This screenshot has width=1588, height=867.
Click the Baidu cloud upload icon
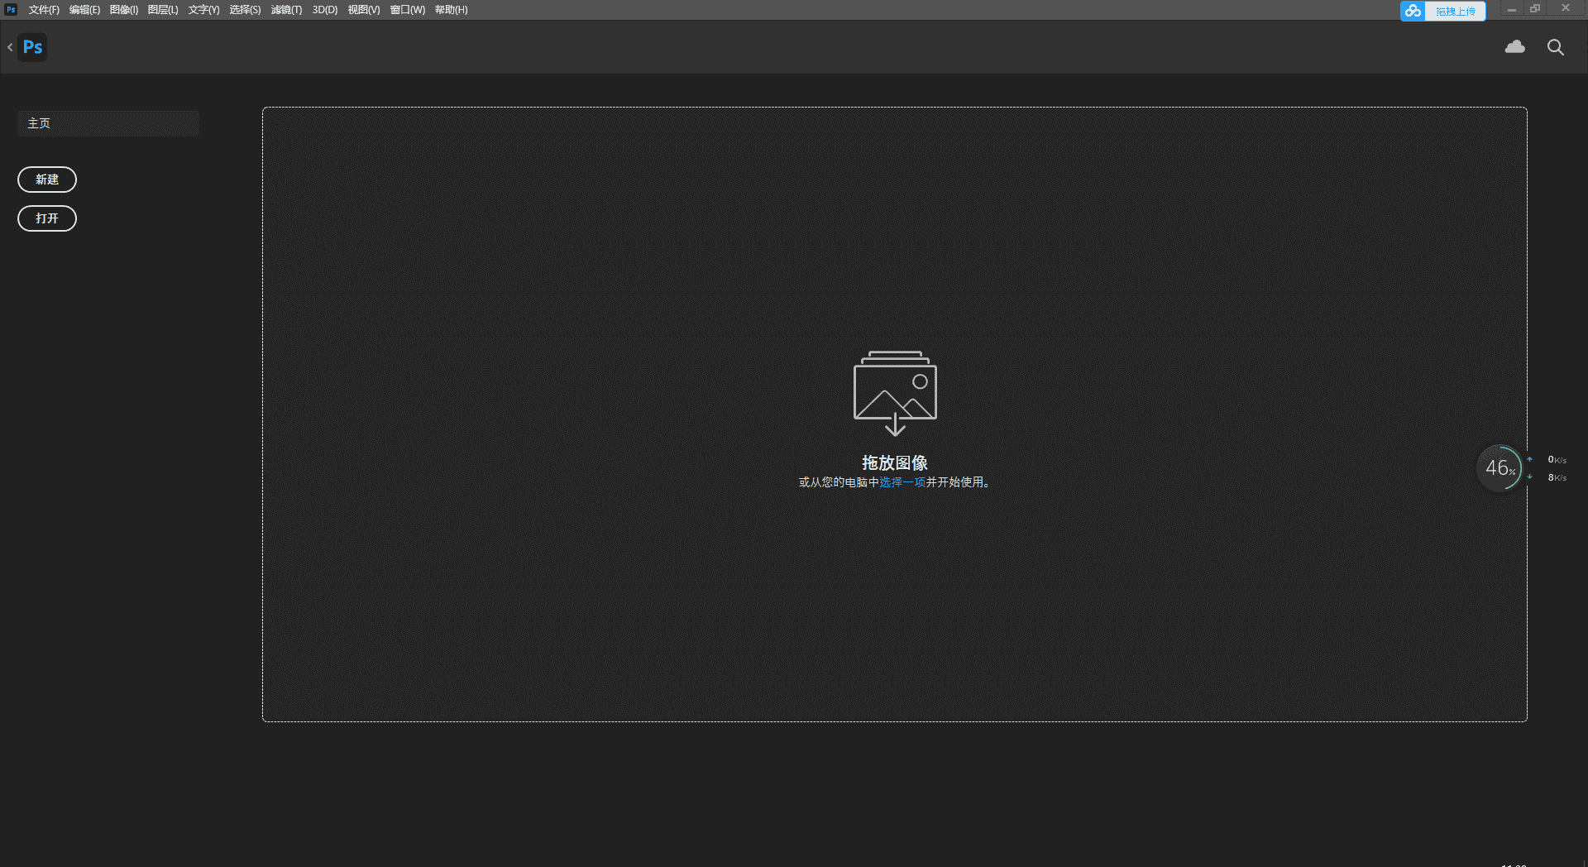point(1413,11)
